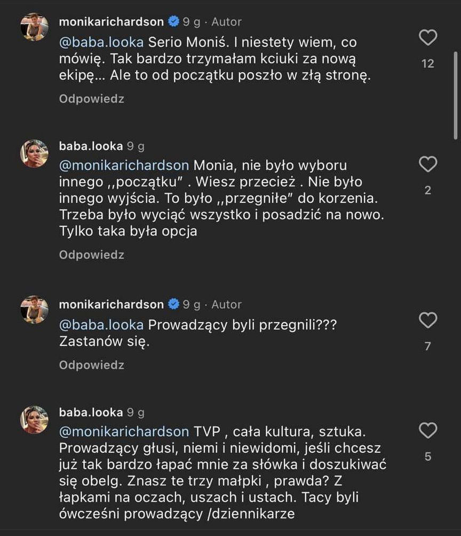Open the monikarichardson username on the first comment
Image resolution: width=461 pixels, height=536 pixels.
coord(111,22)
